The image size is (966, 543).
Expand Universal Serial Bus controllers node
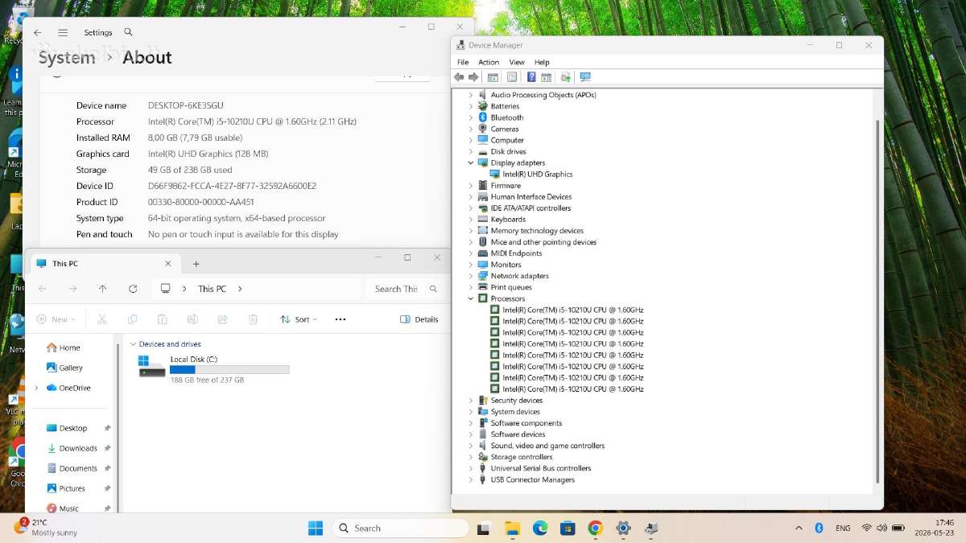471,468
